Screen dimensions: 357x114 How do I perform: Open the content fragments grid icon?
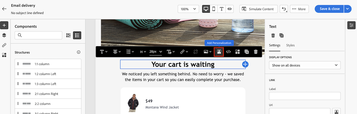[4, 55]
